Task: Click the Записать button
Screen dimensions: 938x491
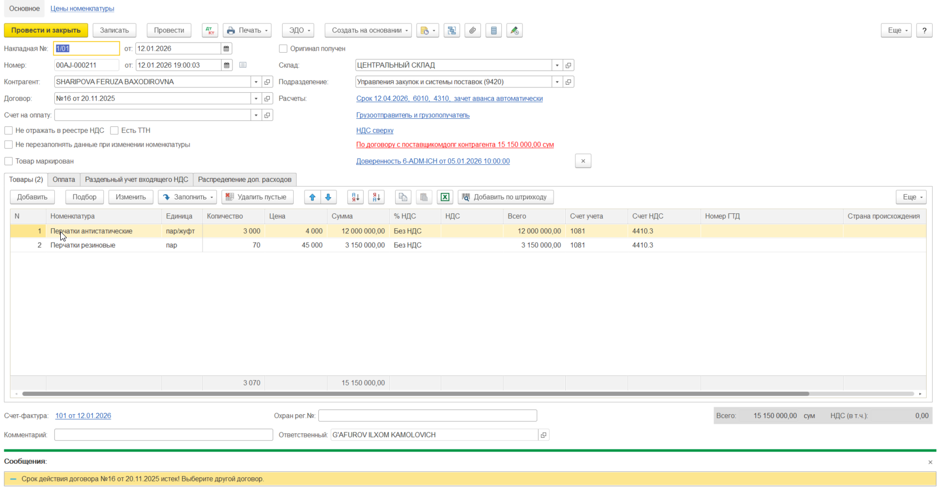Action: click(x=115, y=30)
